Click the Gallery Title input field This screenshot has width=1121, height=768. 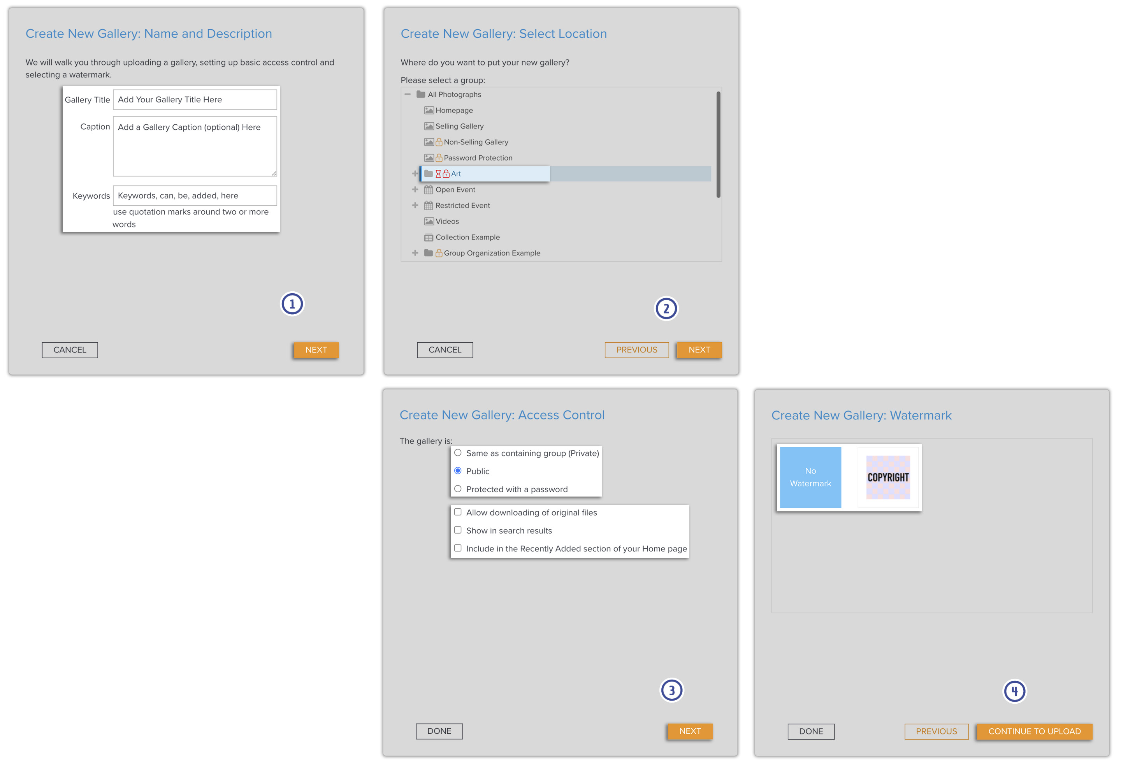point(195,99)
